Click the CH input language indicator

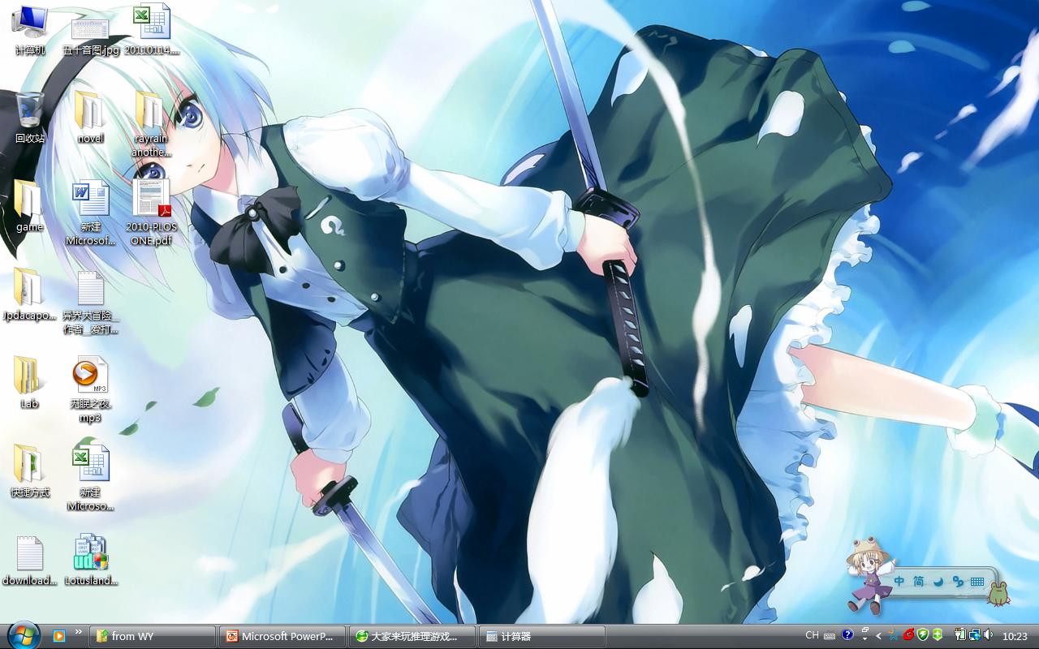coord(812,636)
